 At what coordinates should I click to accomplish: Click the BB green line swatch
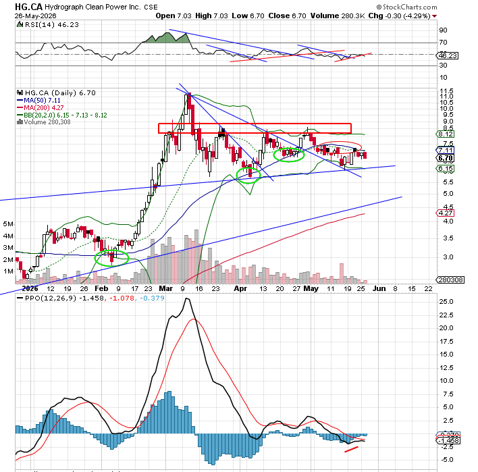tap(20, 115)
